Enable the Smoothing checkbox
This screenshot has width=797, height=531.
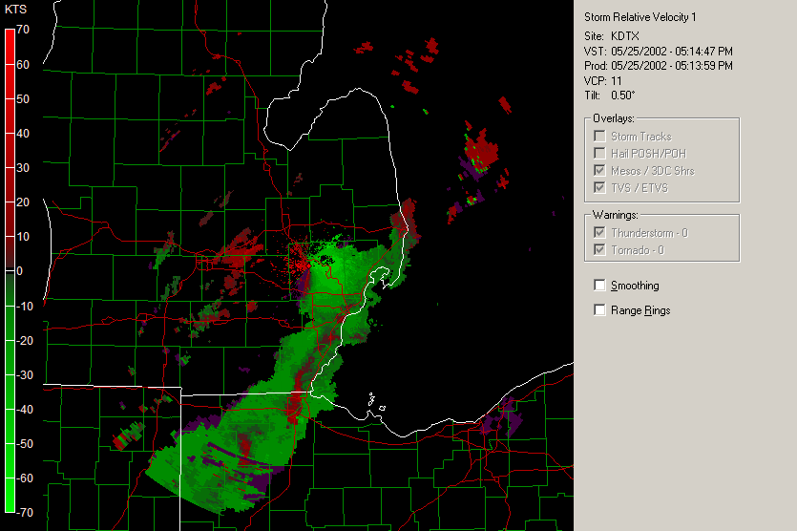click(x=599, y=286)
